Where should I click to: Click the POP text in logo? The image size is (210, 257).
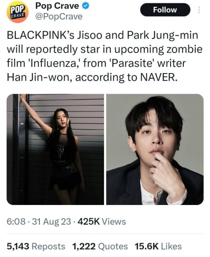(x=17, y=9)
